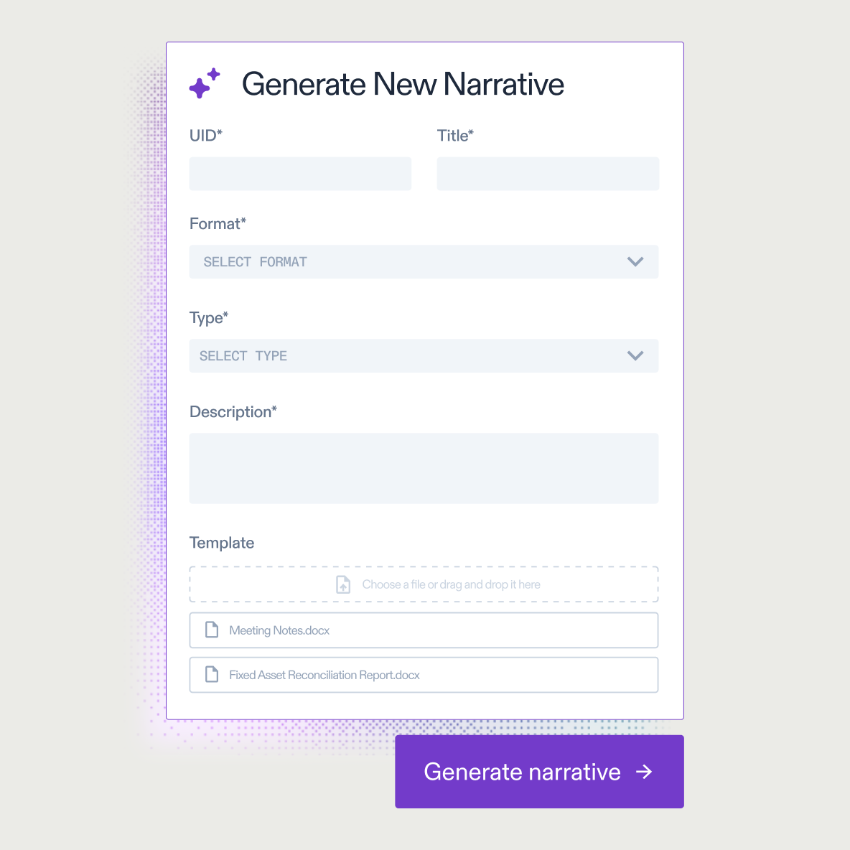Click the Generate New Narrative heading
Screen dimensions: 850x850
pos(403,83)
